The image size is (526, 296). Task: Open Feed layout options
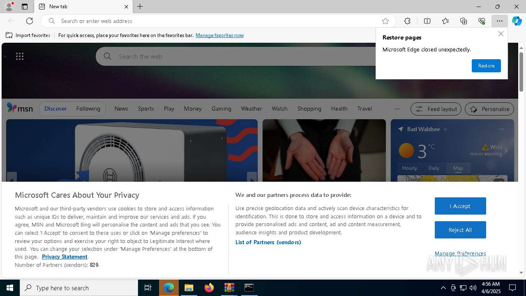(x=436, y=109)
